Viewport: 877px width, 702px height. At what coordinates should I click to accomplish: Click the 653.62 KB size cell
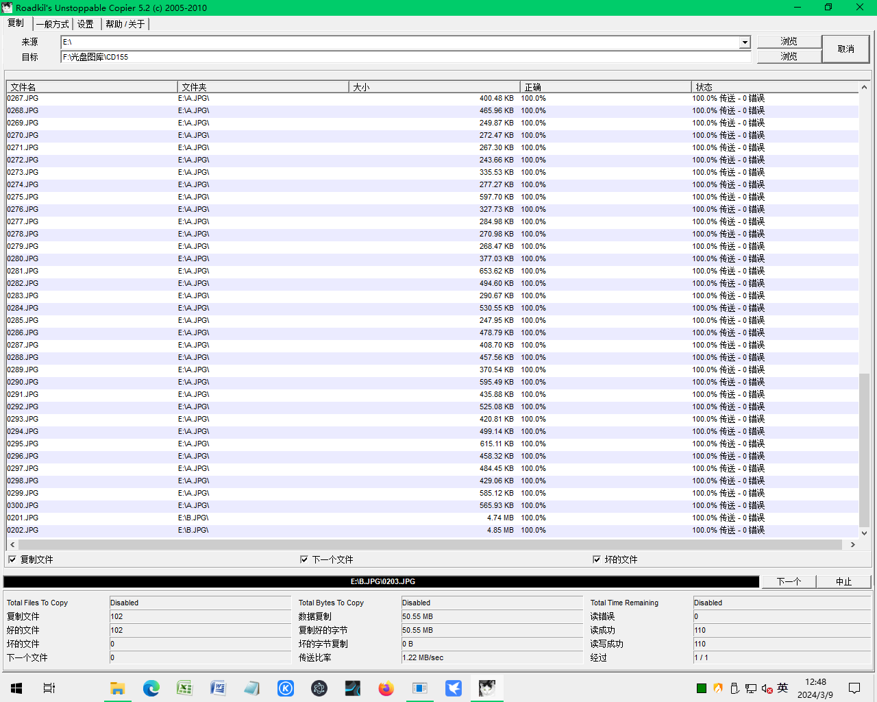click(x=497, y=271)
